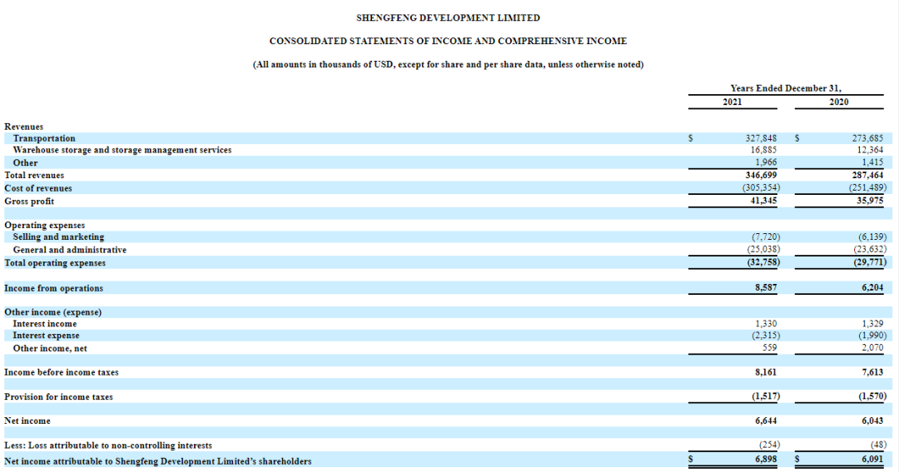Click the Gross profit label

coord(29,202)
